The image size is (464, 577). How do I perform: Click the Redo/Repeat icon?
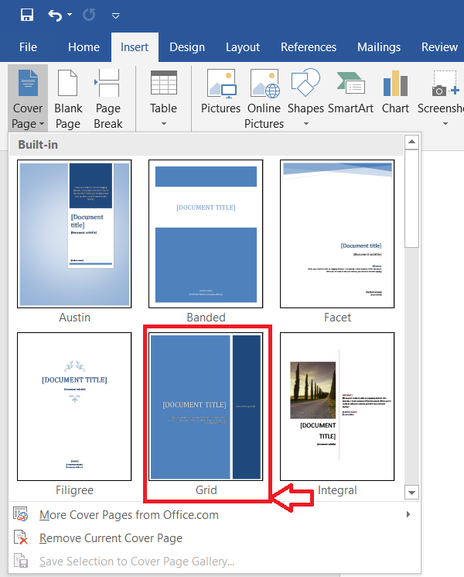click(89, 15)
